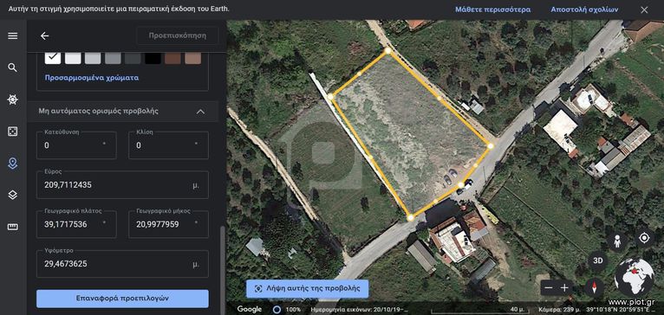Select the dark gray color swatch
Viewport: 664px width, 315px height.
coord(133,58)
